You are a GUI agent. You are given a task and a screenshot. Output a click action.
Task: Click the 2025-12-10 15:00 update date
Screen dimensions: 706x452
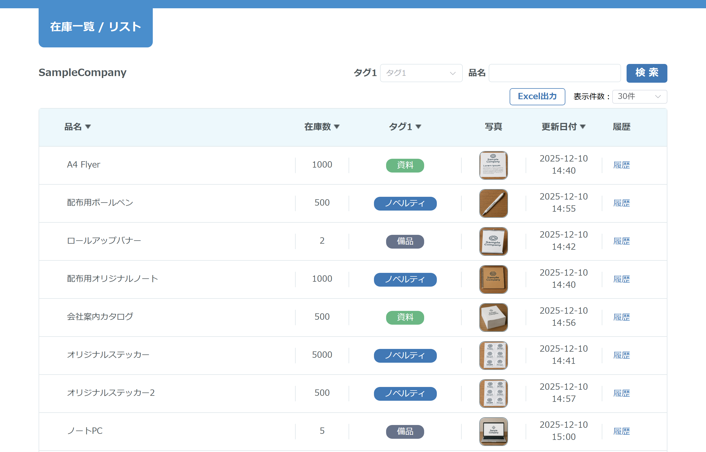click(x=564, y=431)
